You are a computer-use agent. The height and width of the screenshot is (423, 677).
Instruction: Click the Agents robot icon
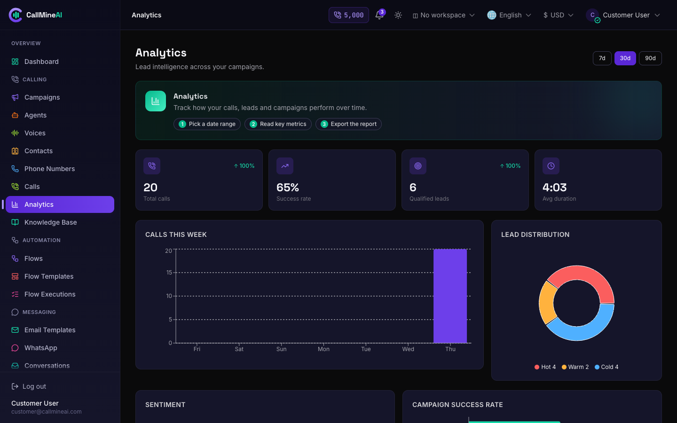click(x=15, y=115)
